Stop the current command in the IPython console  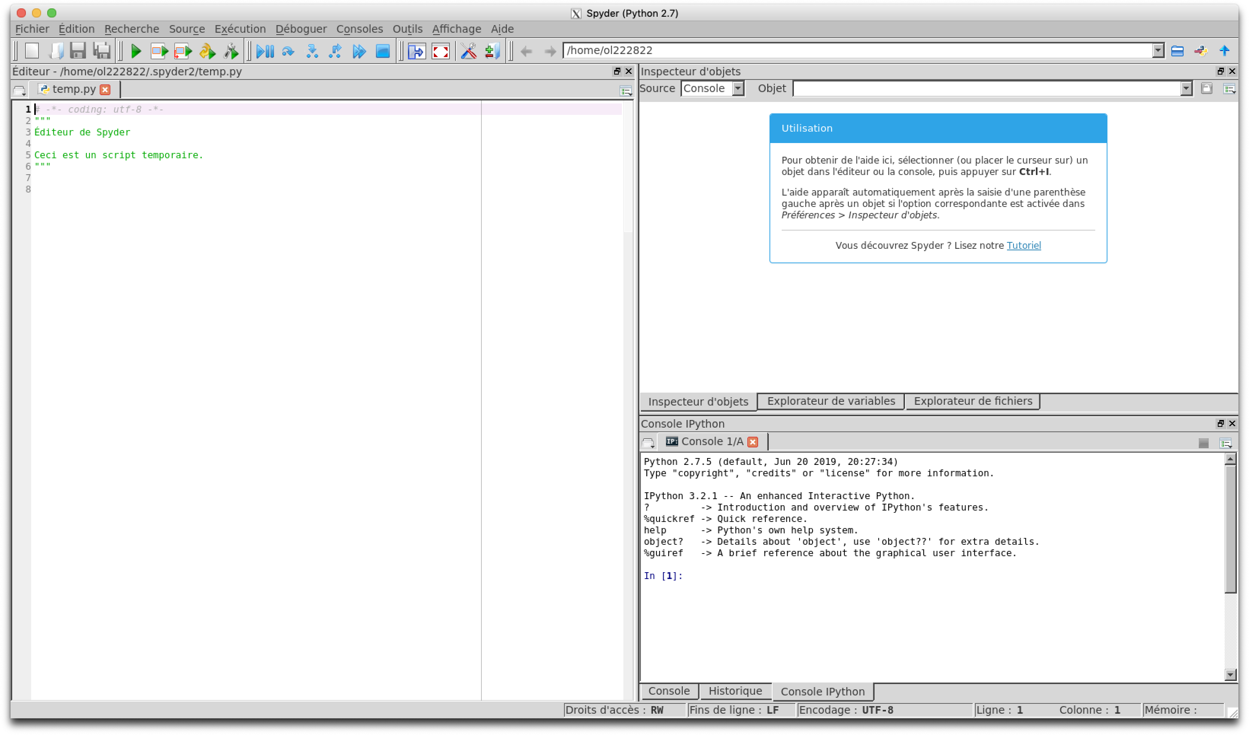point(1203,443)
